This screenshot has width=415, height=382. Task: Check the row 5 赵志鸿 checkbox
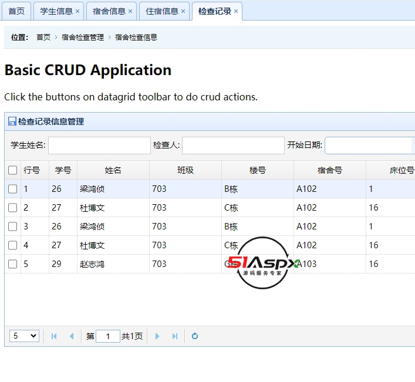[x=13, y=264]
